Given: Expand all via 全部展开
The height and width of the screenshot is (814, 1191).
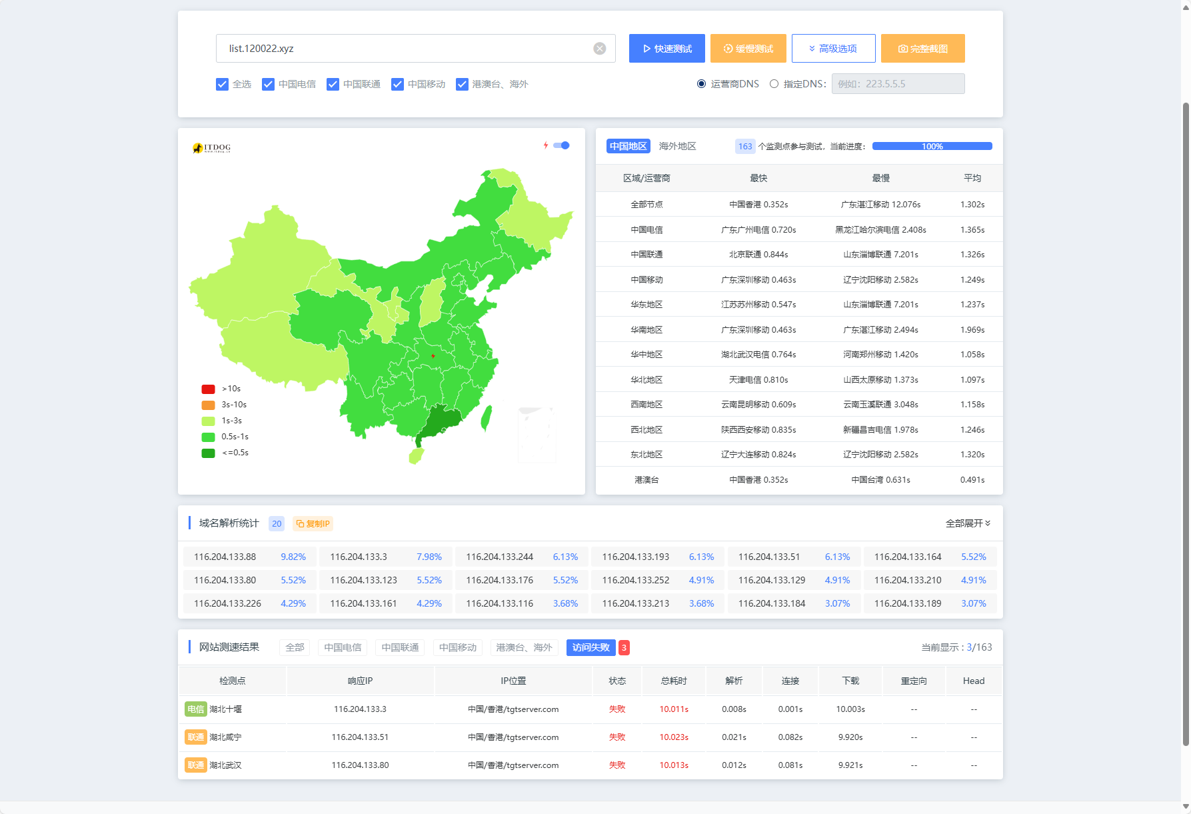Looking at the screenshot, I should [x=967, y=523].
